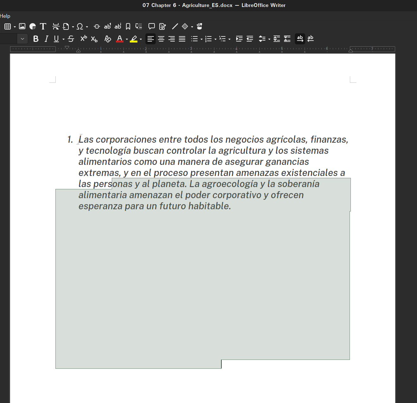Click the Increase Indent icon
Screen dimensions: 417x403
(x=239, y=39)
